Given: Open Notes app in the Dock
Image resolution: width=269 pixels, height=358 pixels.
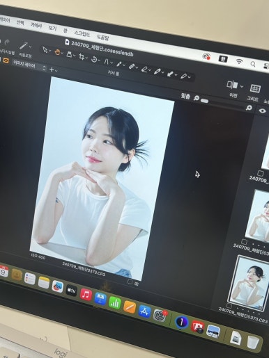Looking at the screenshot, I should (44, 282).
